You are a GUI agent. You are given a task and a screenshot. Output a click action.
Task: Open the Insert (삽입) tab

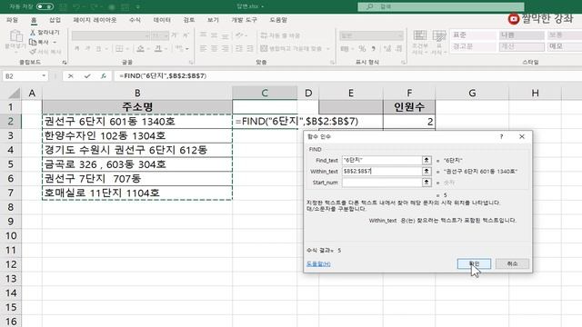(55, 20)
